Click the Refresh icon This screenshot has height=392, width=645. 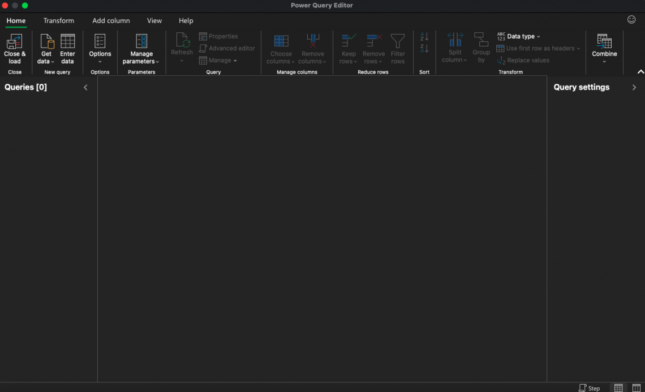(183, 41)
